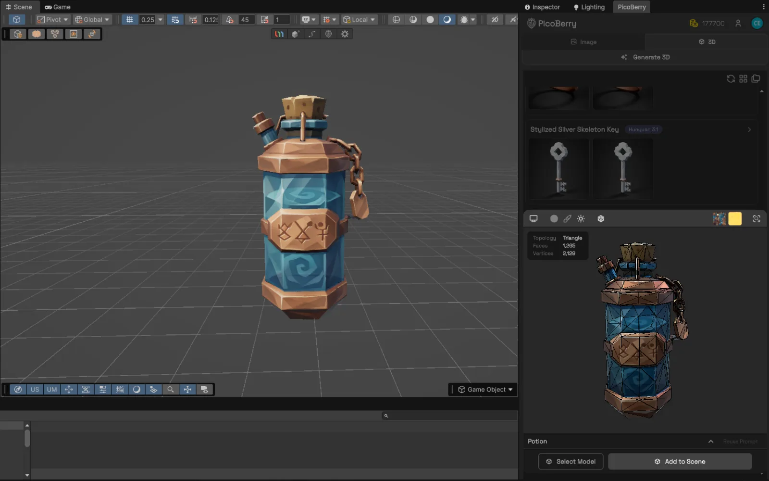Open the Pivot mode dropdown
The width and height of the screenshot is (769, 481).
[53, 20]
